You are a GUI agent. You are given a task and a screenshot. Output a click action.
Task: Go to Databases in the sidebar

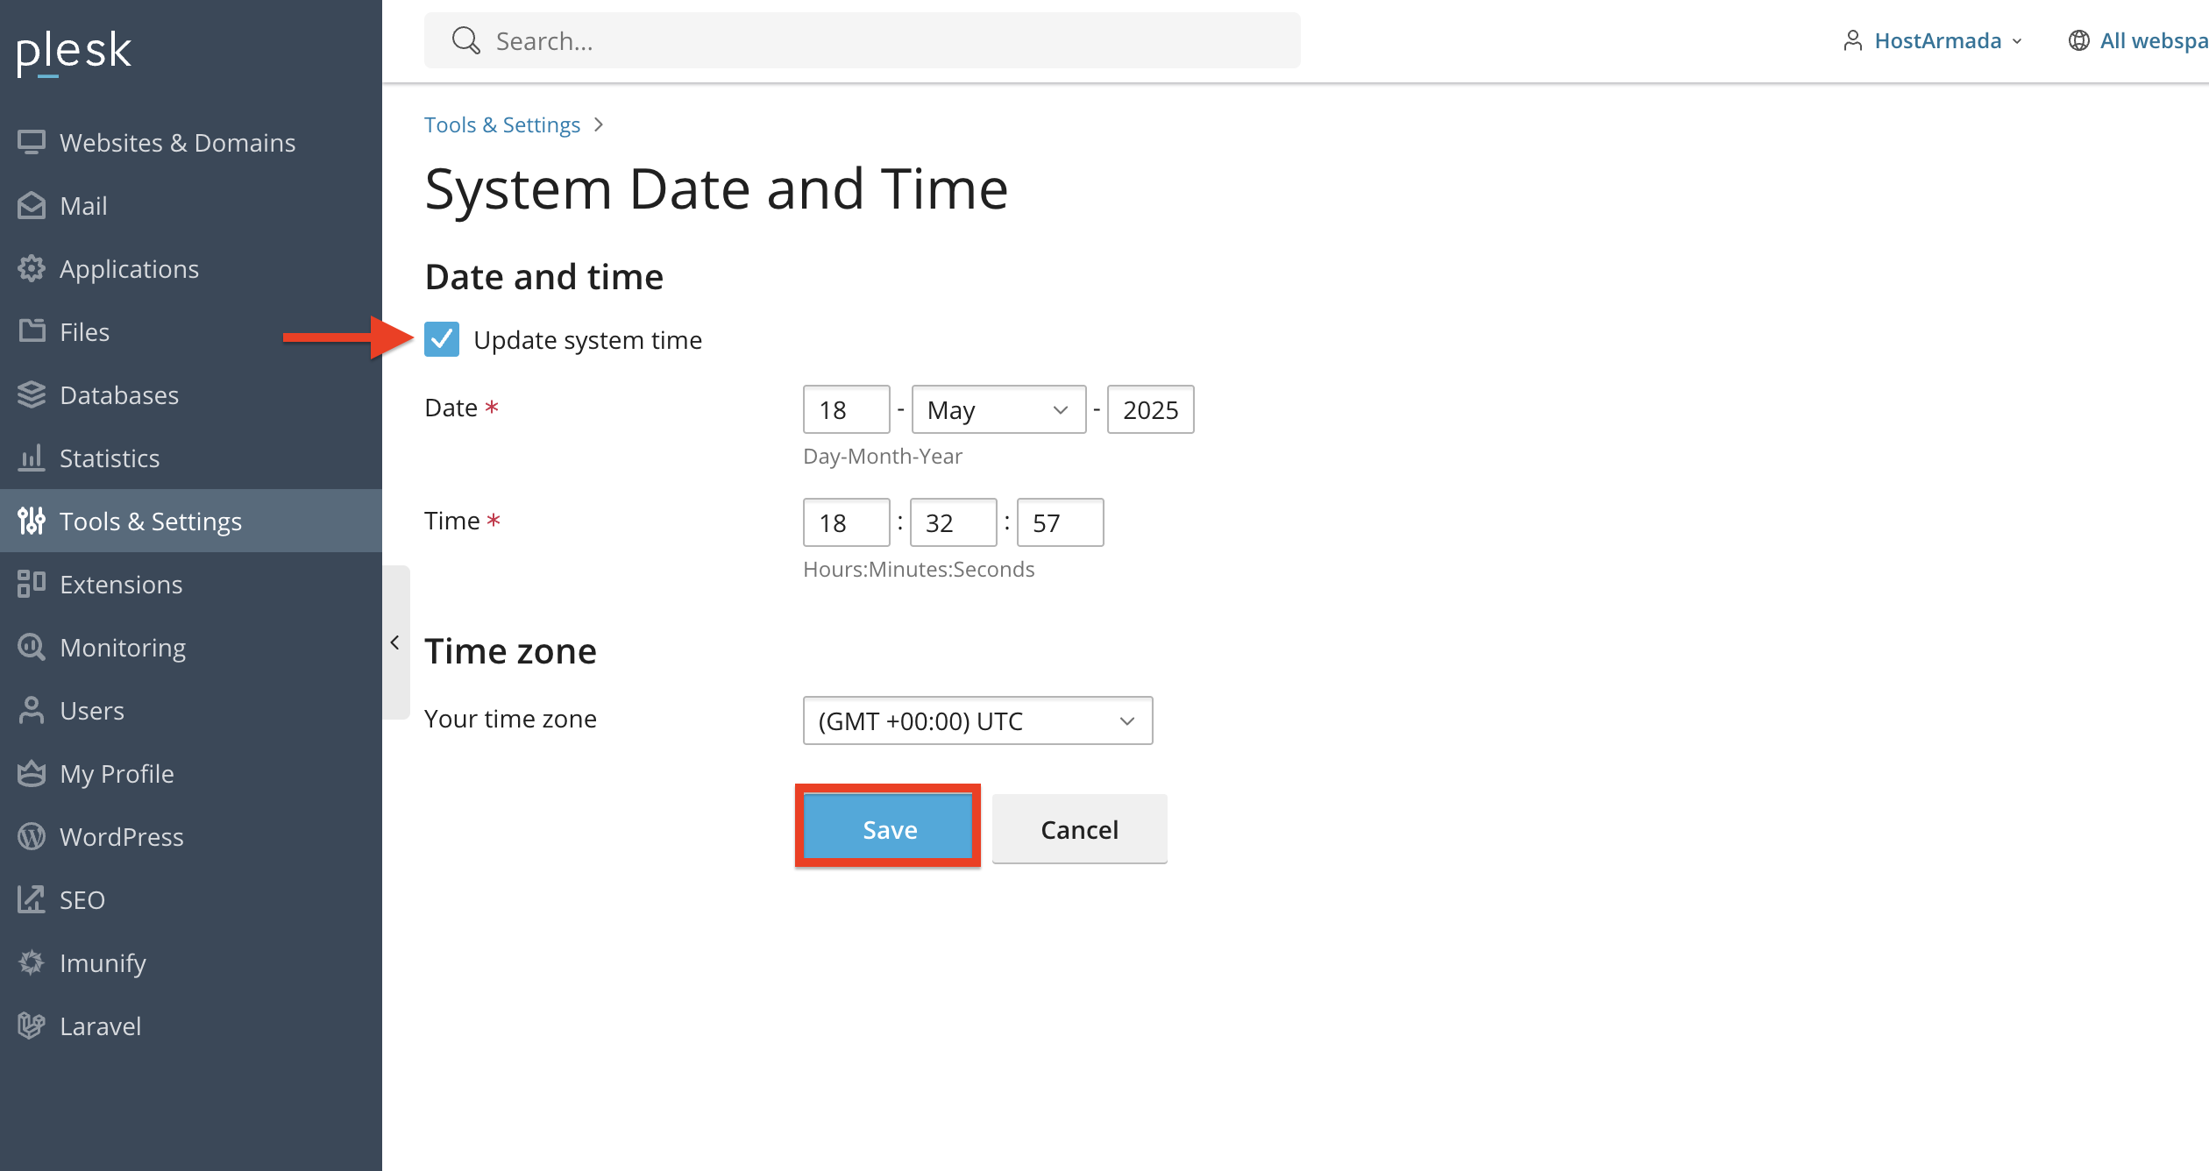191,394
